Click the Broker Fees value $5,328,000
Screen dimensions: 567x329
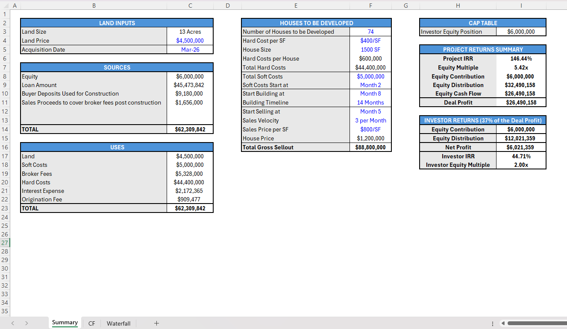point(190,174)
